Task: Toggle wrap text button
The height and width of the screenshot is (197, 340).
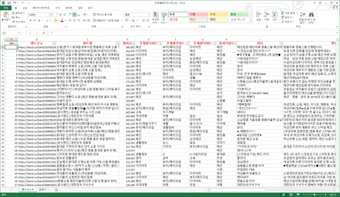Action: (103, 15)
